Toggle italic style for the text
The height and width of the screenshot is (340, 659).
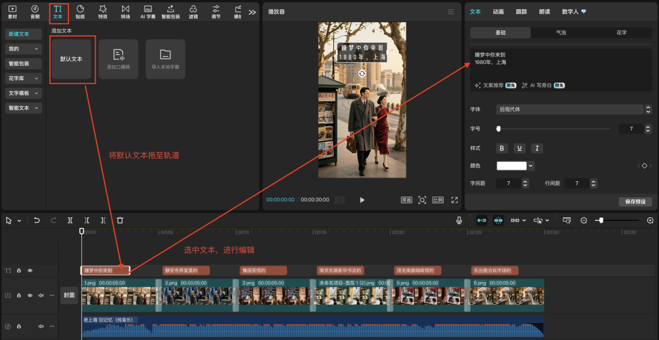click(x=536, y=148)
